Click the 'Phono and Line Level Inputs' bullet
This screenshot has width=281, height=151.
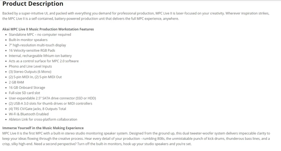click(30, 66)
